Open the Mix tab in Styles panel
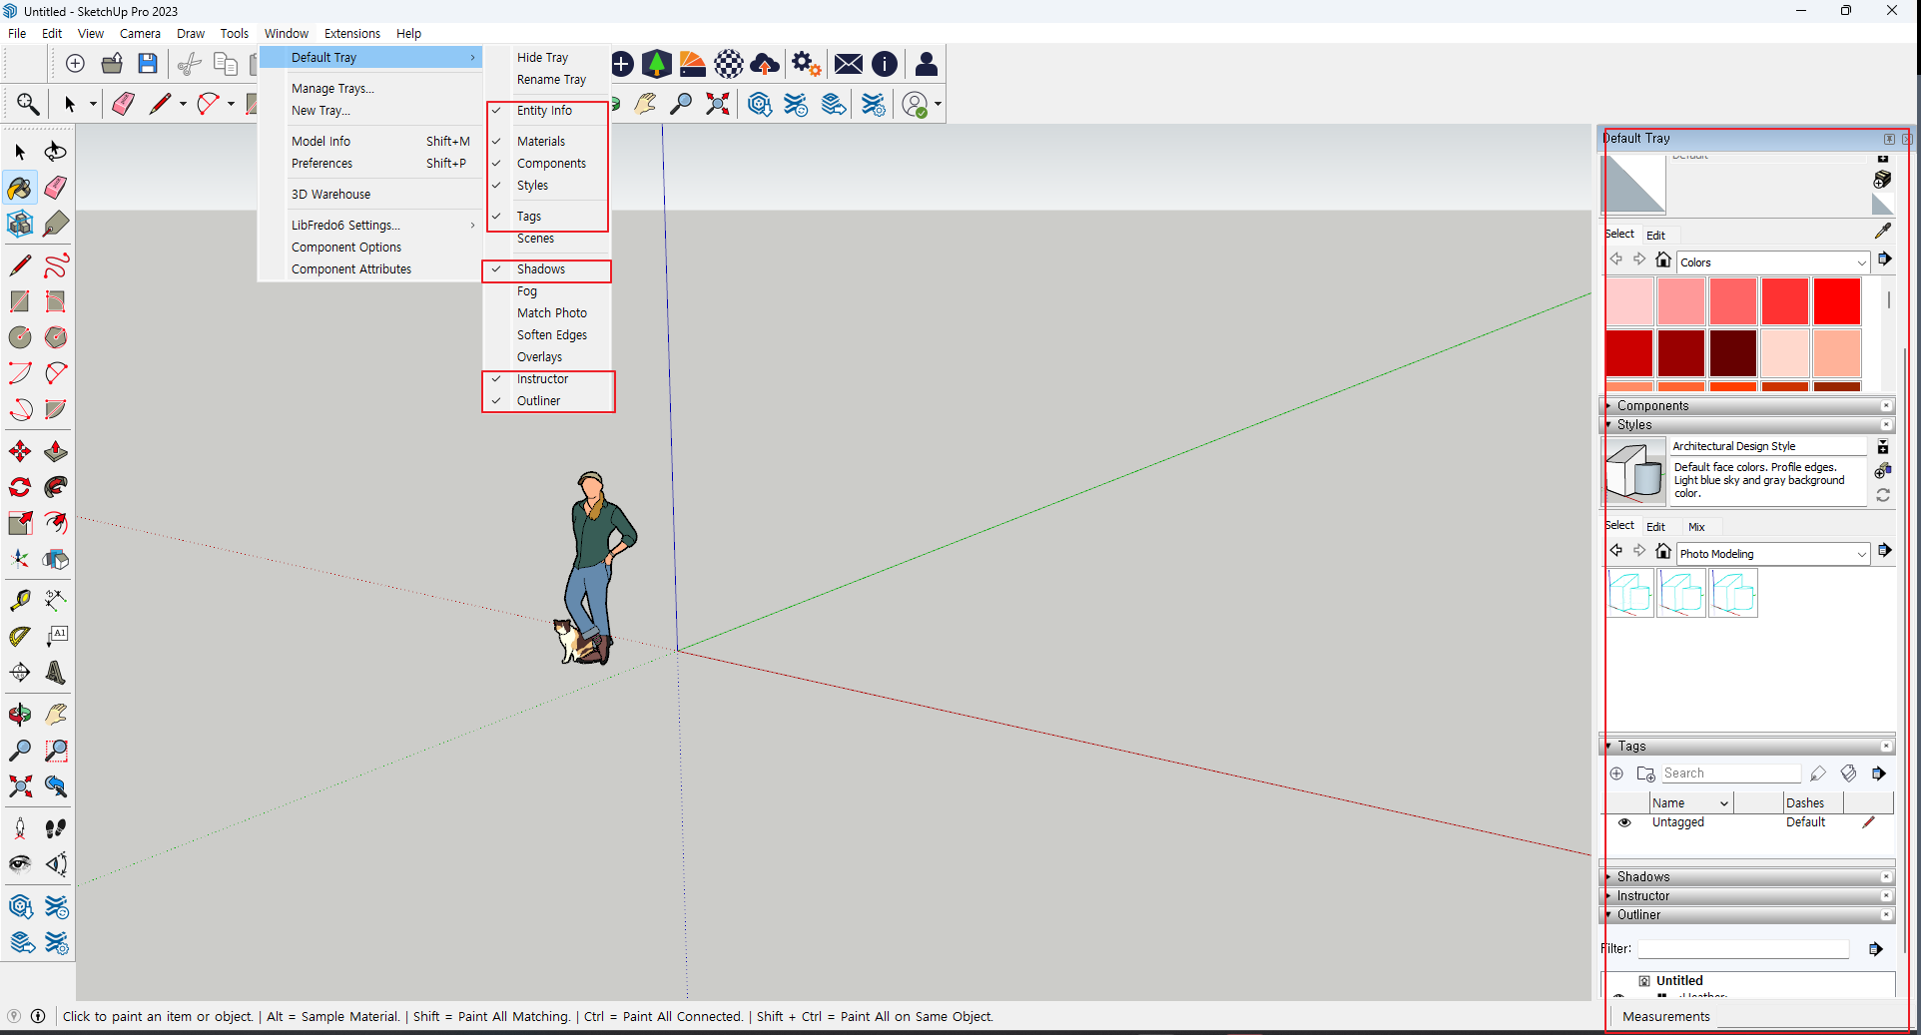 click(x=1696, y=527)
